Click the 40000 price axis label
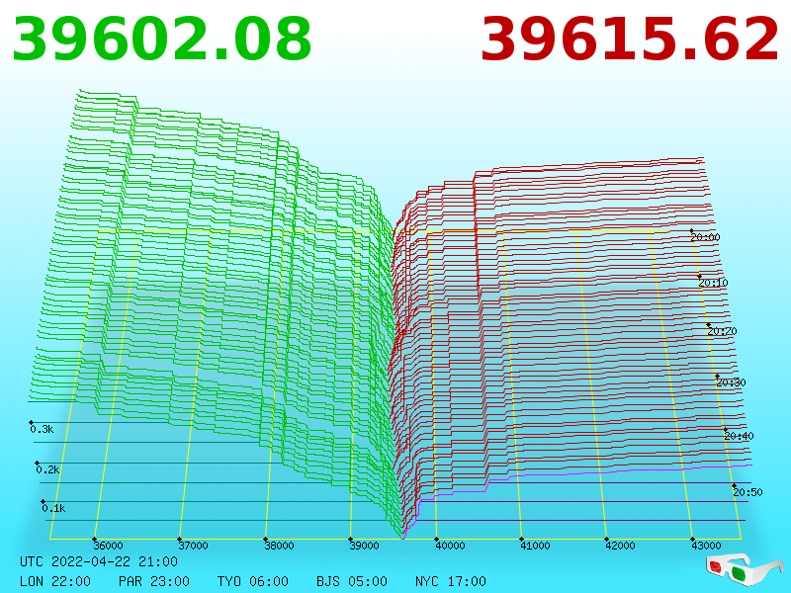 pyautogui.click(x=450, y=546)
